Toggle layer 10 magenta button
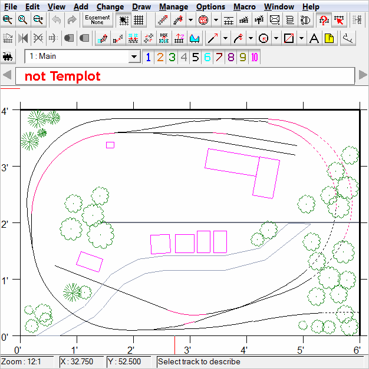Viewport: 369px width, 369px height. [255, 57]
